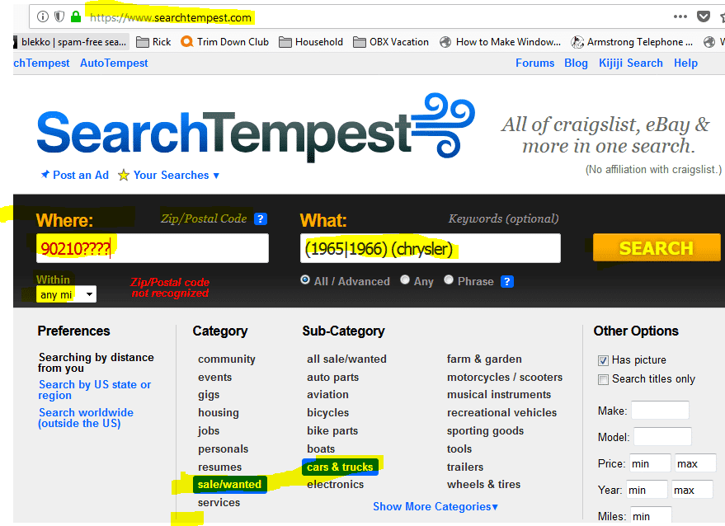Open the Within distance dropdown
Screen dimensions: 725x526
click(66, 294)
